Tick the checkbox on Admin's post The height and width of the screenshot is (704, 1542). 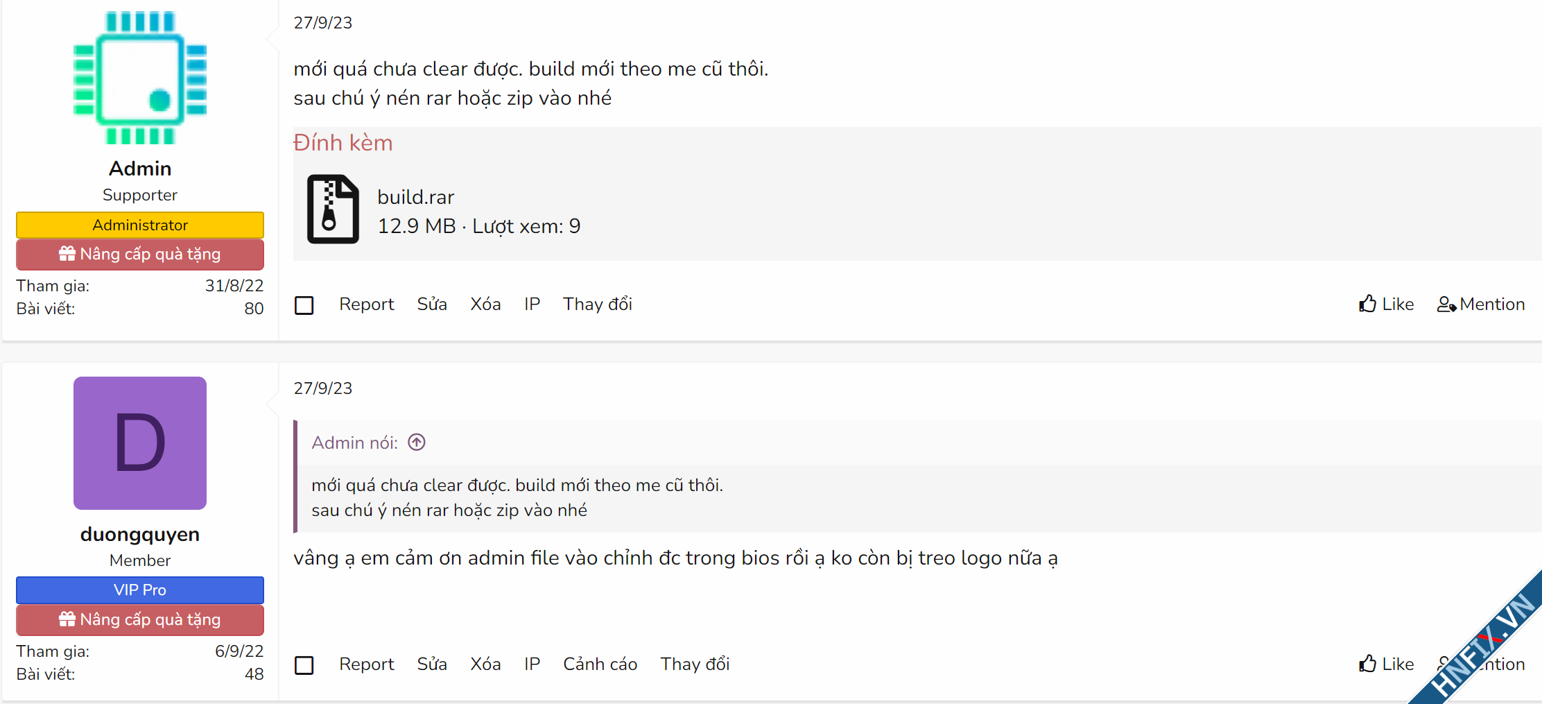[x=304, y=305]
